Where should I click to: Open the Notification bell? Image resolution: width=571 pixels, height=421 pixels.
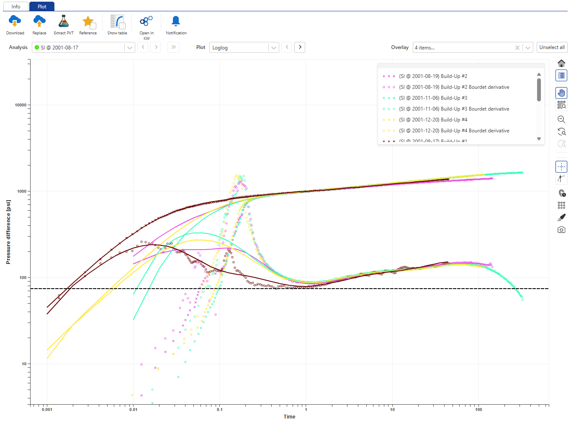pos(176,21)
